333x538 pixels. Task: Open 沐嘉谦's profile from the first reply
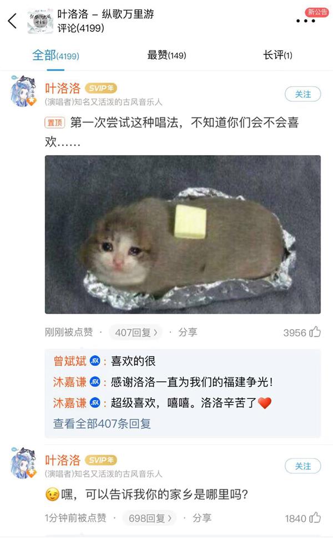click(x=69, y=381)
